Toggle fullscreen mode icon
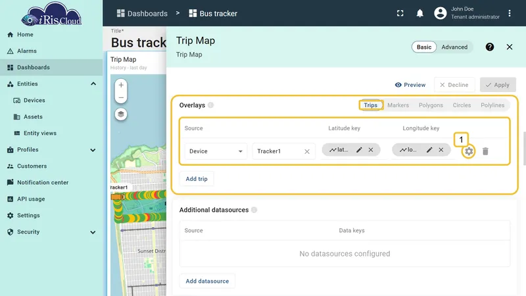526x296 pixels. click(x=400, y=13)
